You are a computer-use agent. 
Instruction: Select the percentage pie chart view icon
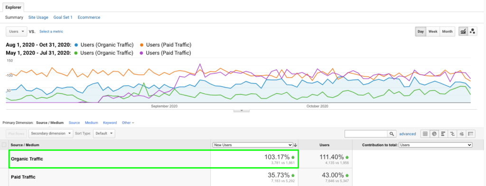point(434,134)
